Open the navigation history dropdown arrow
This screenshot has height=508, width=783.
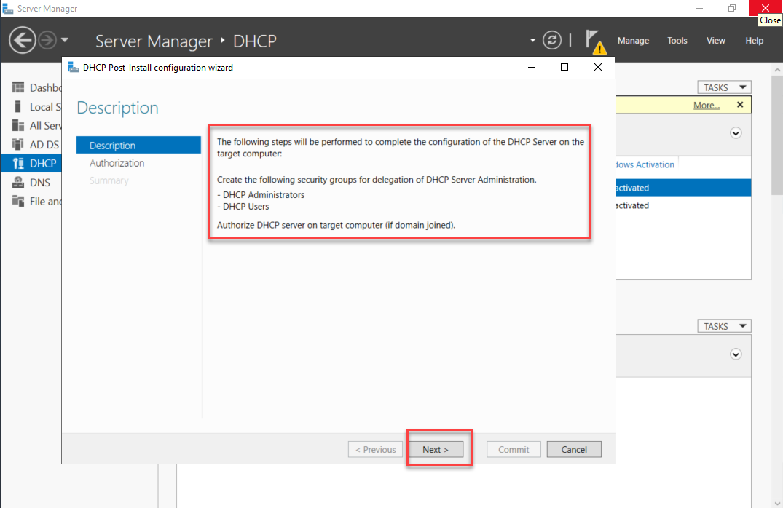click(x=65, y=40)
